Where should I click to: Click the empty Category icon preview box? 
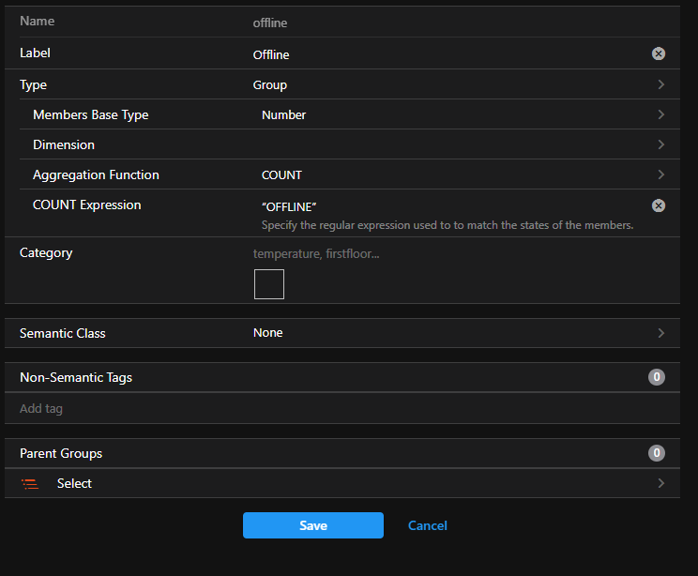click(x=269, y=284)
